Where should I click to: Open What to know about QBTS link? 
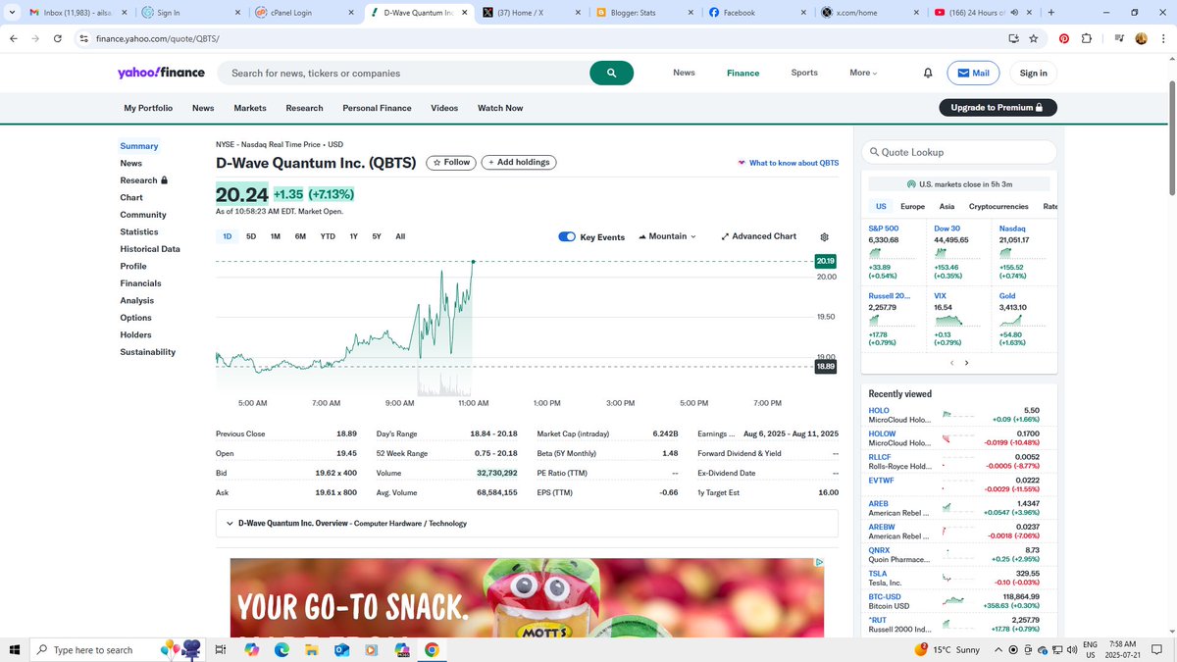coord(788,163)
